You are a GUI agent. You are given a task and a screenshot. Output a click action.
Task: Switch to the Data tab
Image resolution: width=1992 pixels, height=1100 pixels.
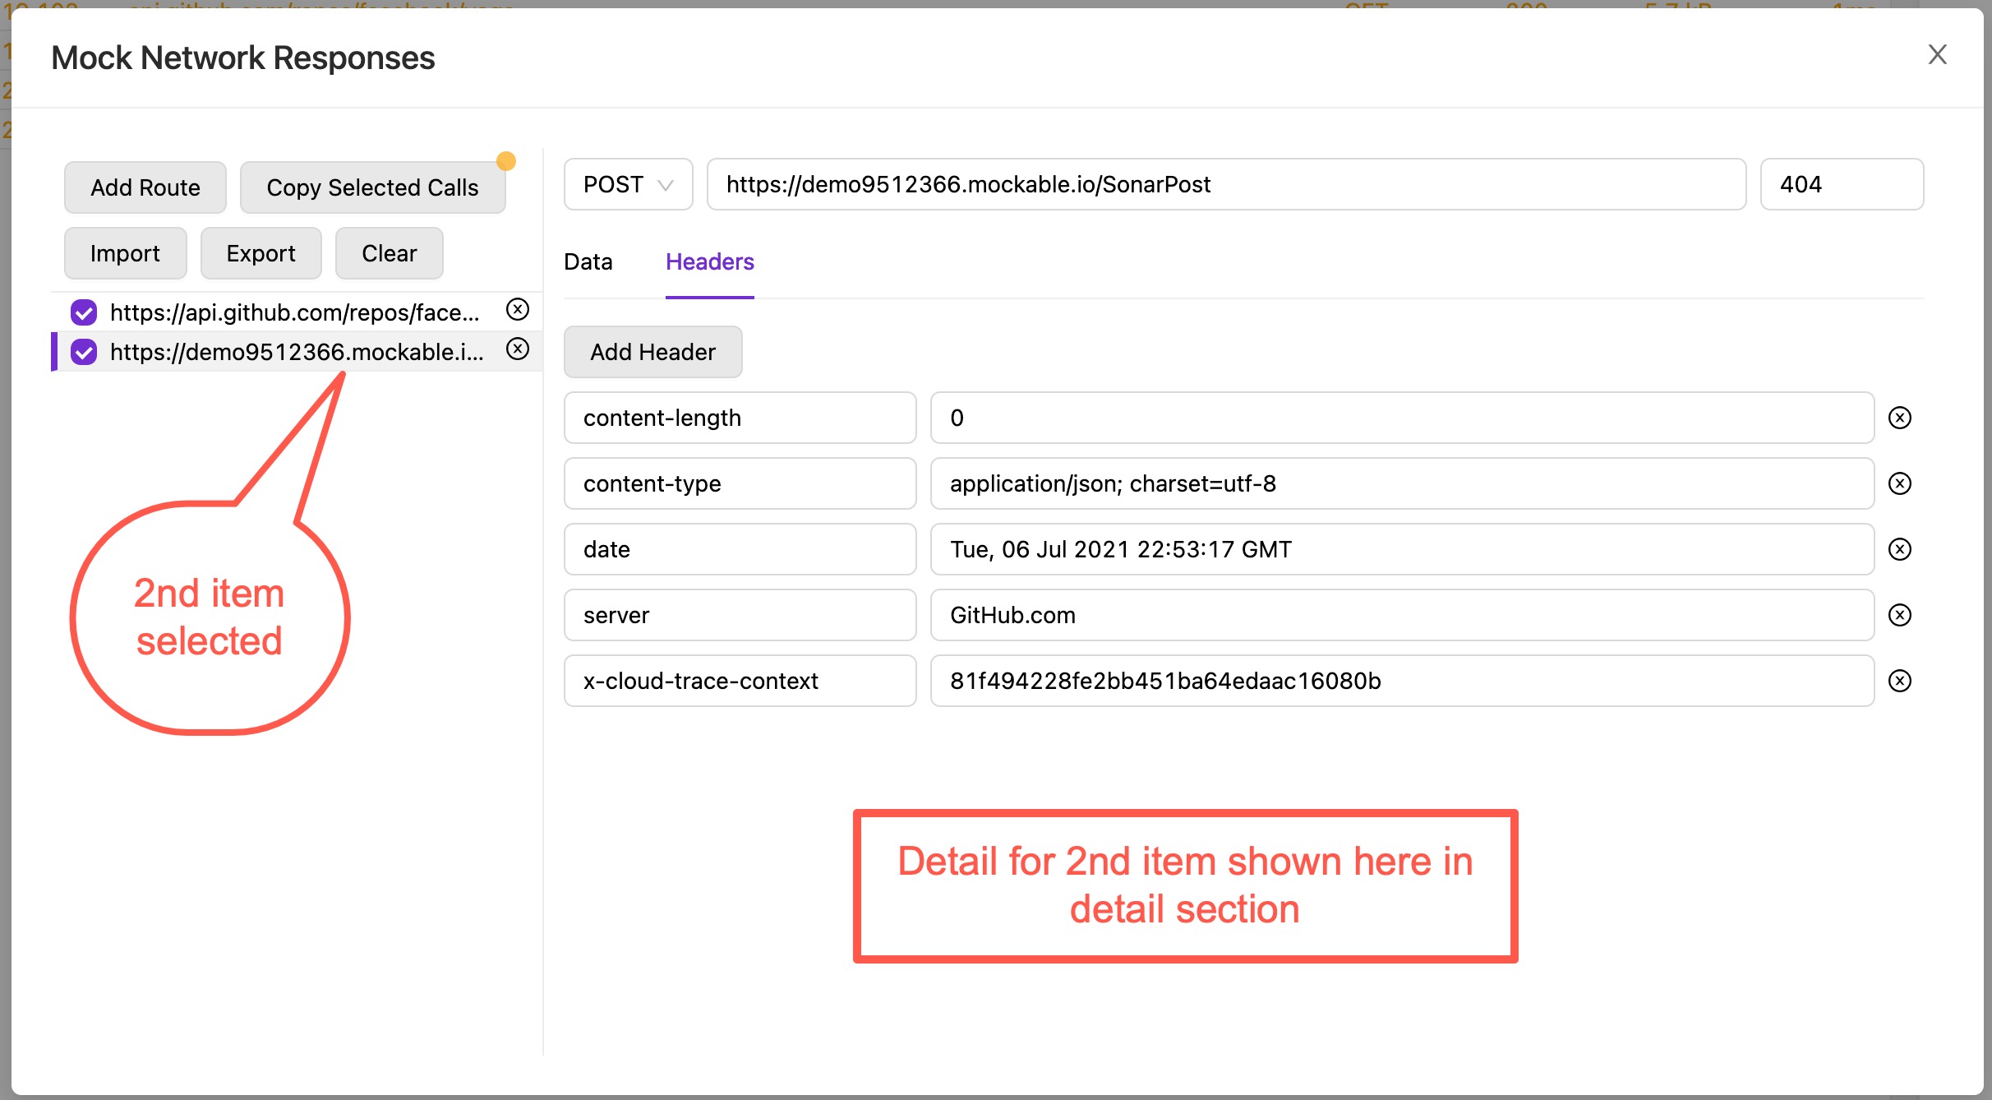[588, 262]
